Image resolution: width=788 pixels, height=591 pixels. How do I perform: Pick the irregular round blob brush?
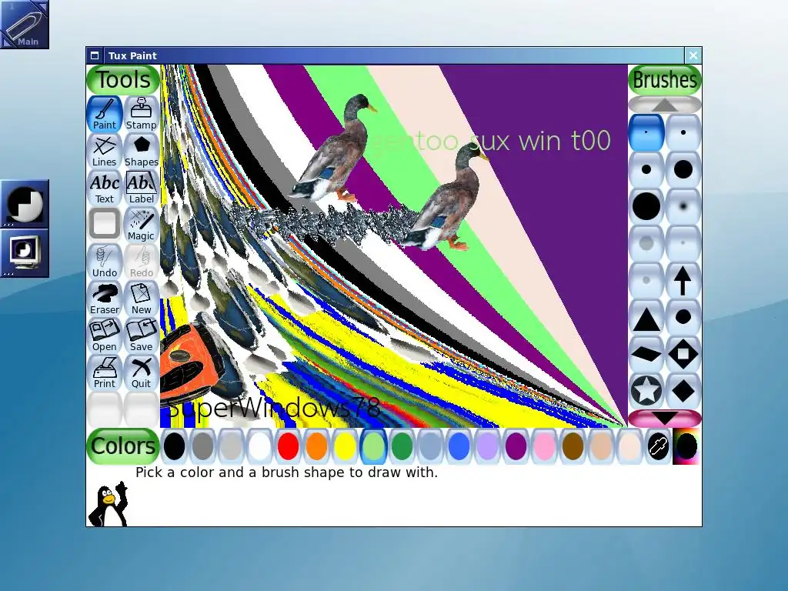683,318
